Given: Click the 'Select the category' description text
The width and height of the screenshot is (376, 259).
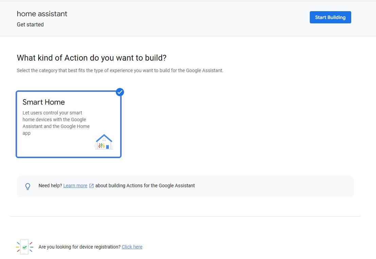Looking at the screenshot, I should tap(120, 70).
